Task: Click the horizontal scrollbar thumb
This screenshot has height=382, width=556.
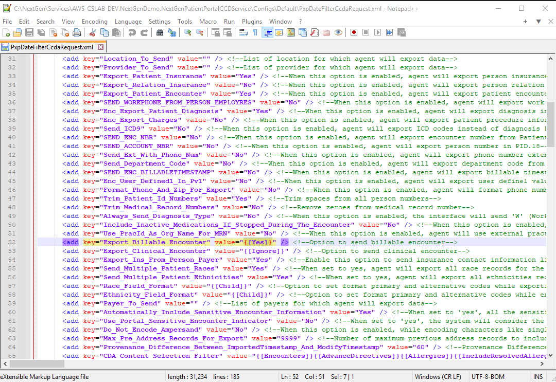Action: click(37, 363)
